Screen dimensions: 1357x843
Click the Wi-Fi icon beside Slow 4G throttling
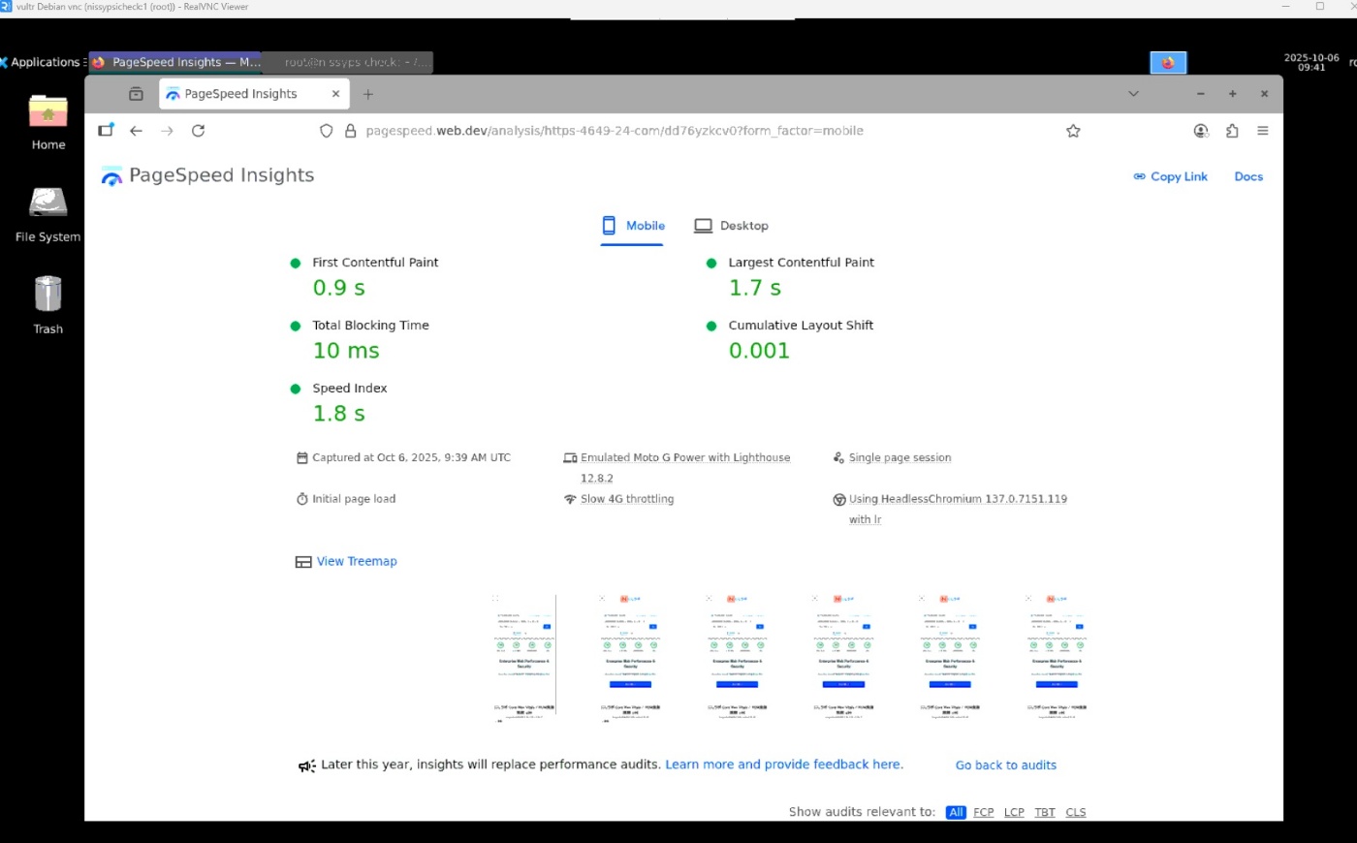[570, 498]
